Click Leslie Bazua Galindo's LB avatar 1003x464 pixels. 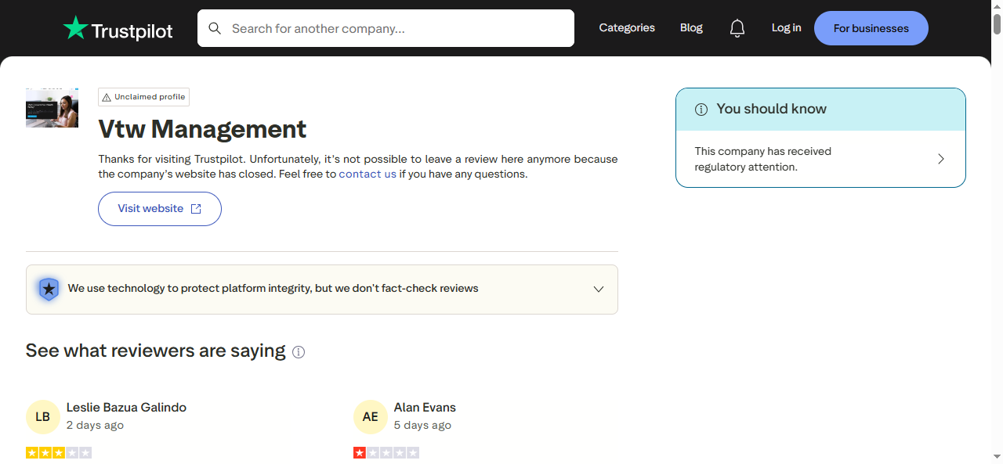coord(43,417)
